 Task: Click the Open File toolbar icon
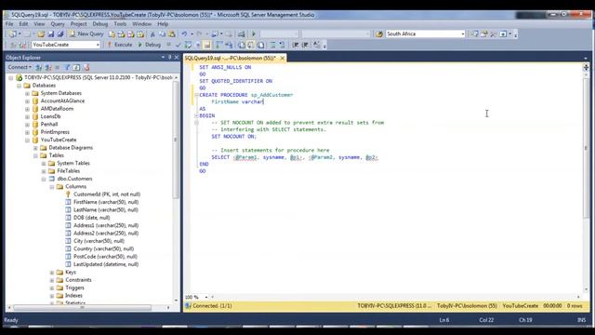coord(41,34)
